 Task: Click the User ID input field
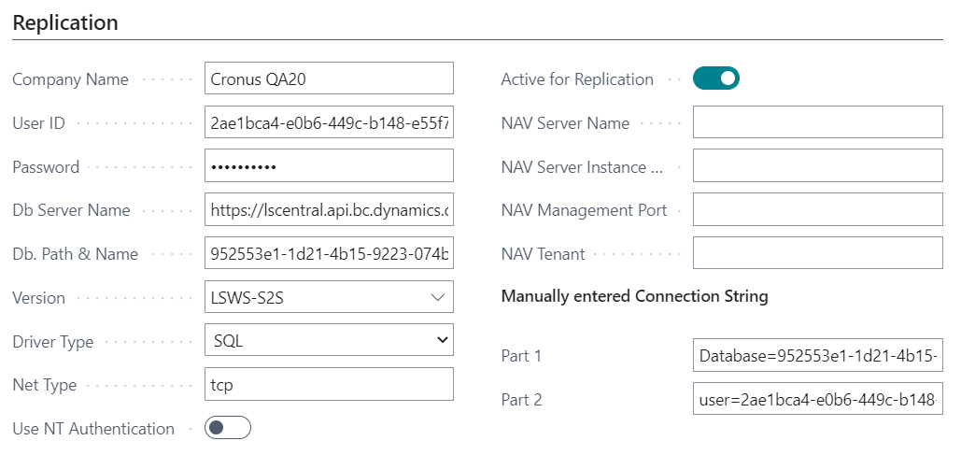coord(328,122)
